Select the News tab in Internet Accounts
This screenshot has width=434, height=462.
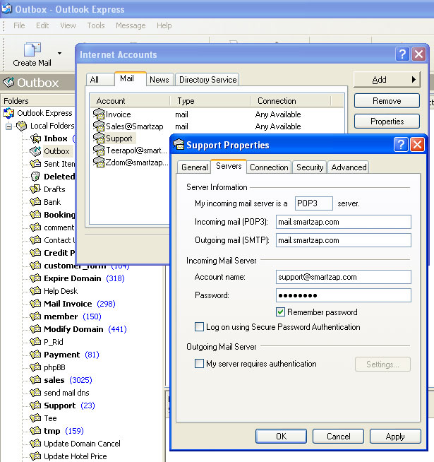(x=159, y=80)
